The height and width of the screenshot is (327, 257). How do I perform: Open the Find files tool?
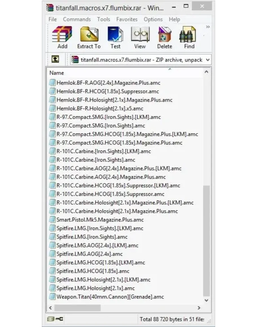pos(189,37)
